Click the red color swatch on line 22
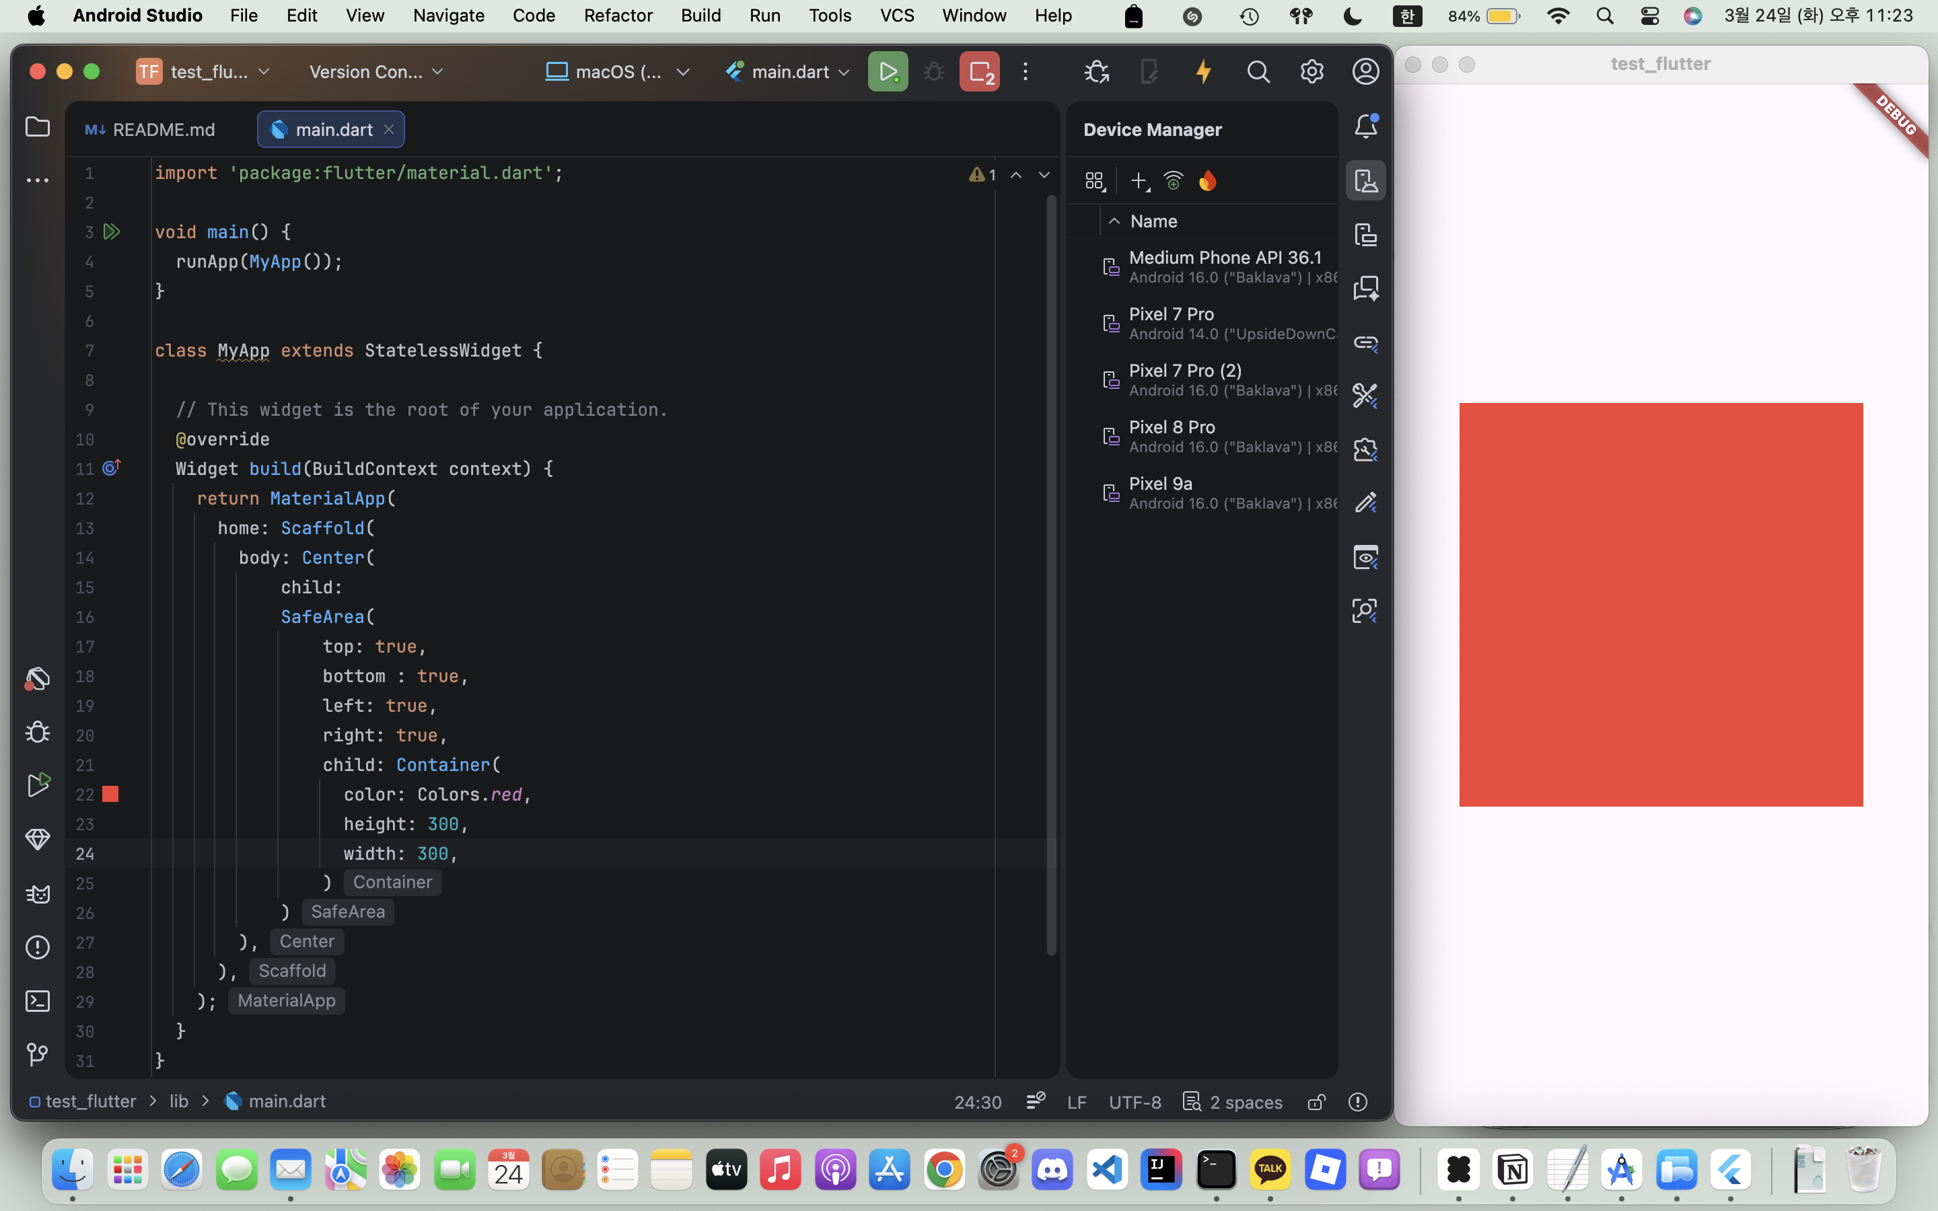Screen dimensions: 1938x1211 [x=110, y=795]
